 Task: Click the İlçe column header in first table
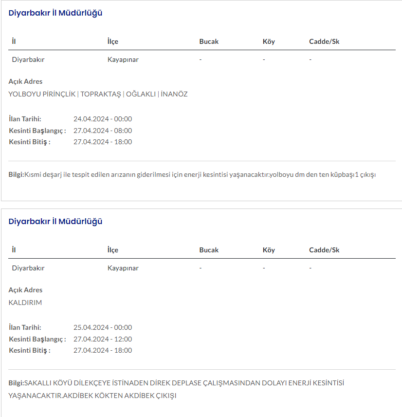tap(112, 41)
